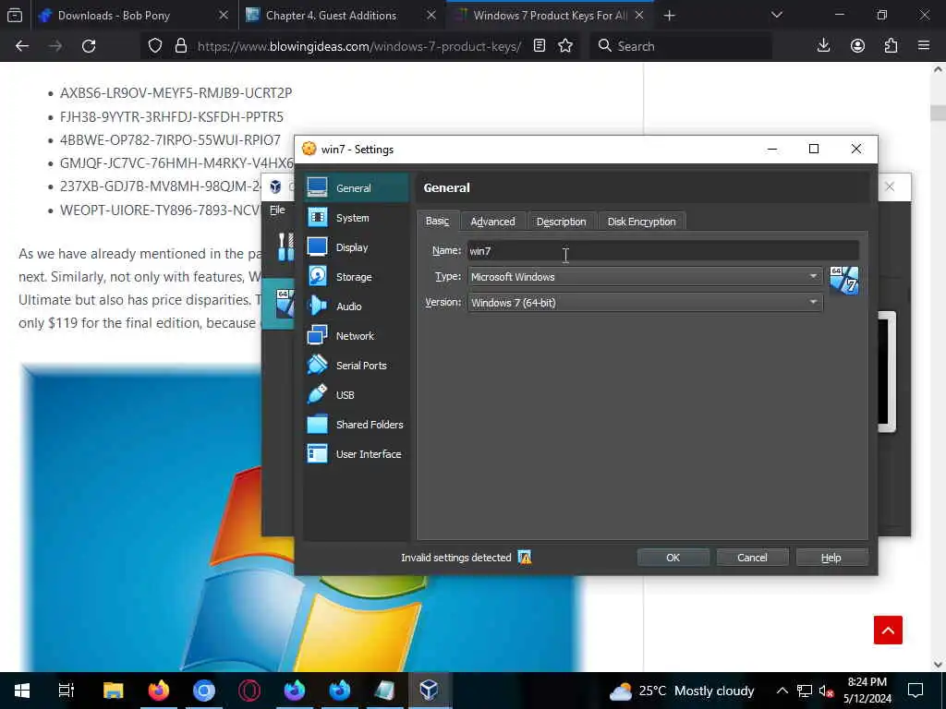This screenshot has width=946, height=709.
Task: Toggle reader view in address bar
Action: pyautogui.click(x=540, y=46)
